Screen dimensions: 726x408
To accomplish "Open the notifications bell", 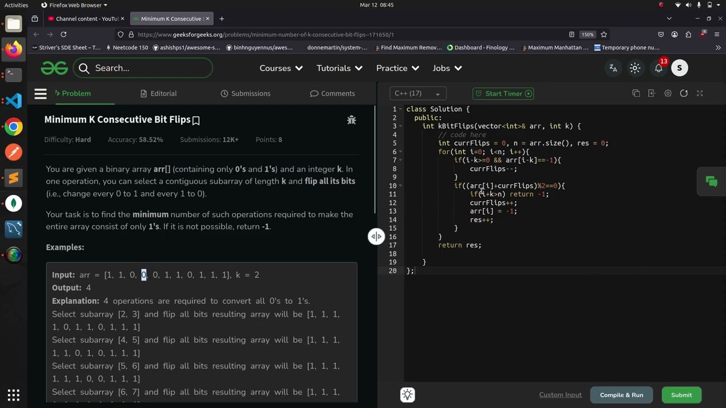I will [659, 68].
